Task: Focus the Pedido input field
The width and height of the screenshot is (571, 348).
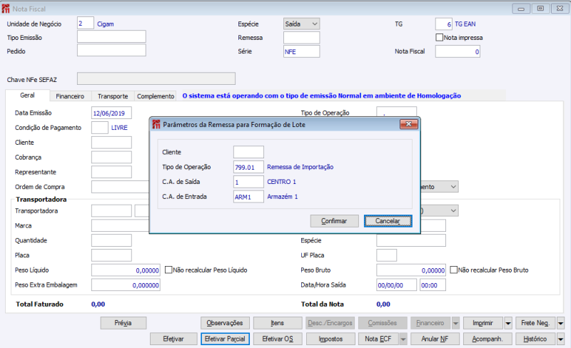Action: pos(111,50)
